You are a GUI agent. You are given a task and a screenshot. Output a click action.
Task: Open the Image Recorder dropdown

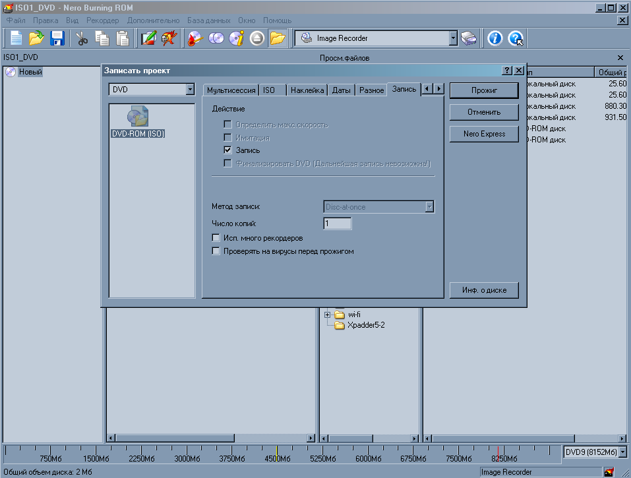pos(453,38)
